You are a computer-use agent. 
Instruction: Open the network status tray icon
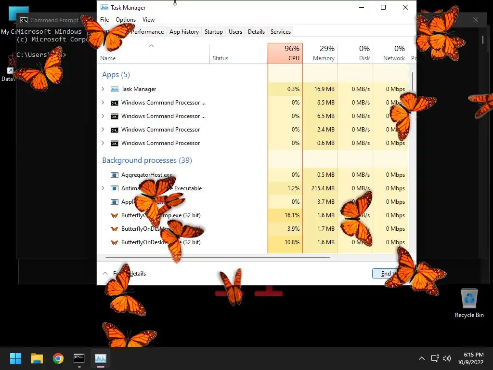tap(435, 358)
